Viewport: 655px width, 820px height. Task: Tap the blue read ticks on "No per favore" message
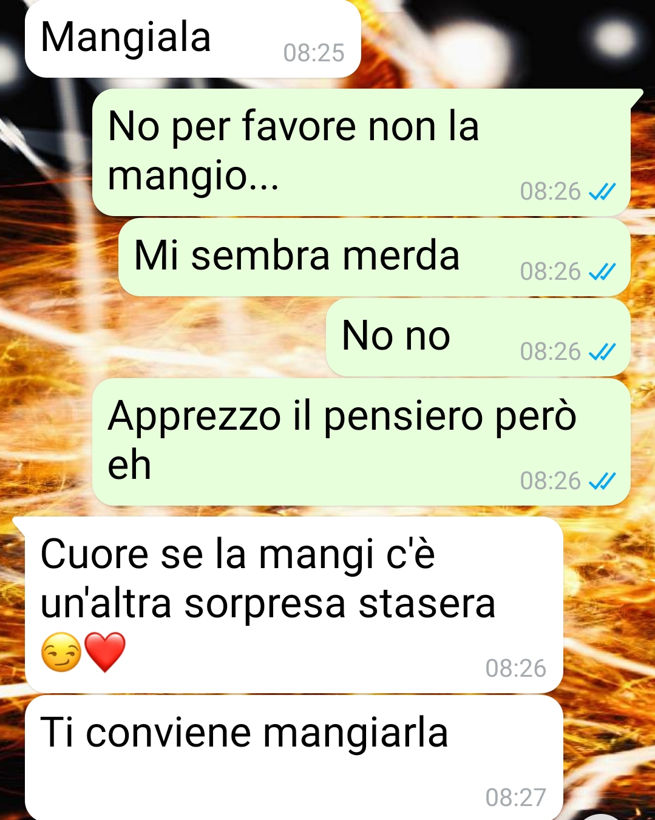[602, 192]
